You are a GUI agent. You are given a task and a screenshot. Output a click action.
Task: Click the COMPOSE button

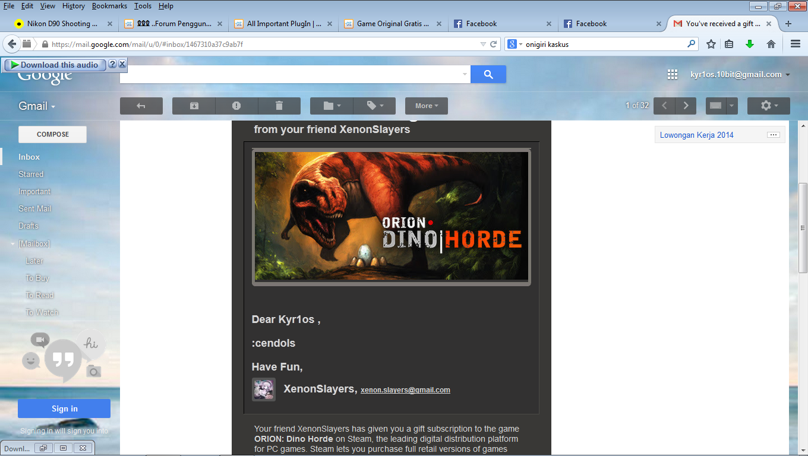click(x=53, y=134)
